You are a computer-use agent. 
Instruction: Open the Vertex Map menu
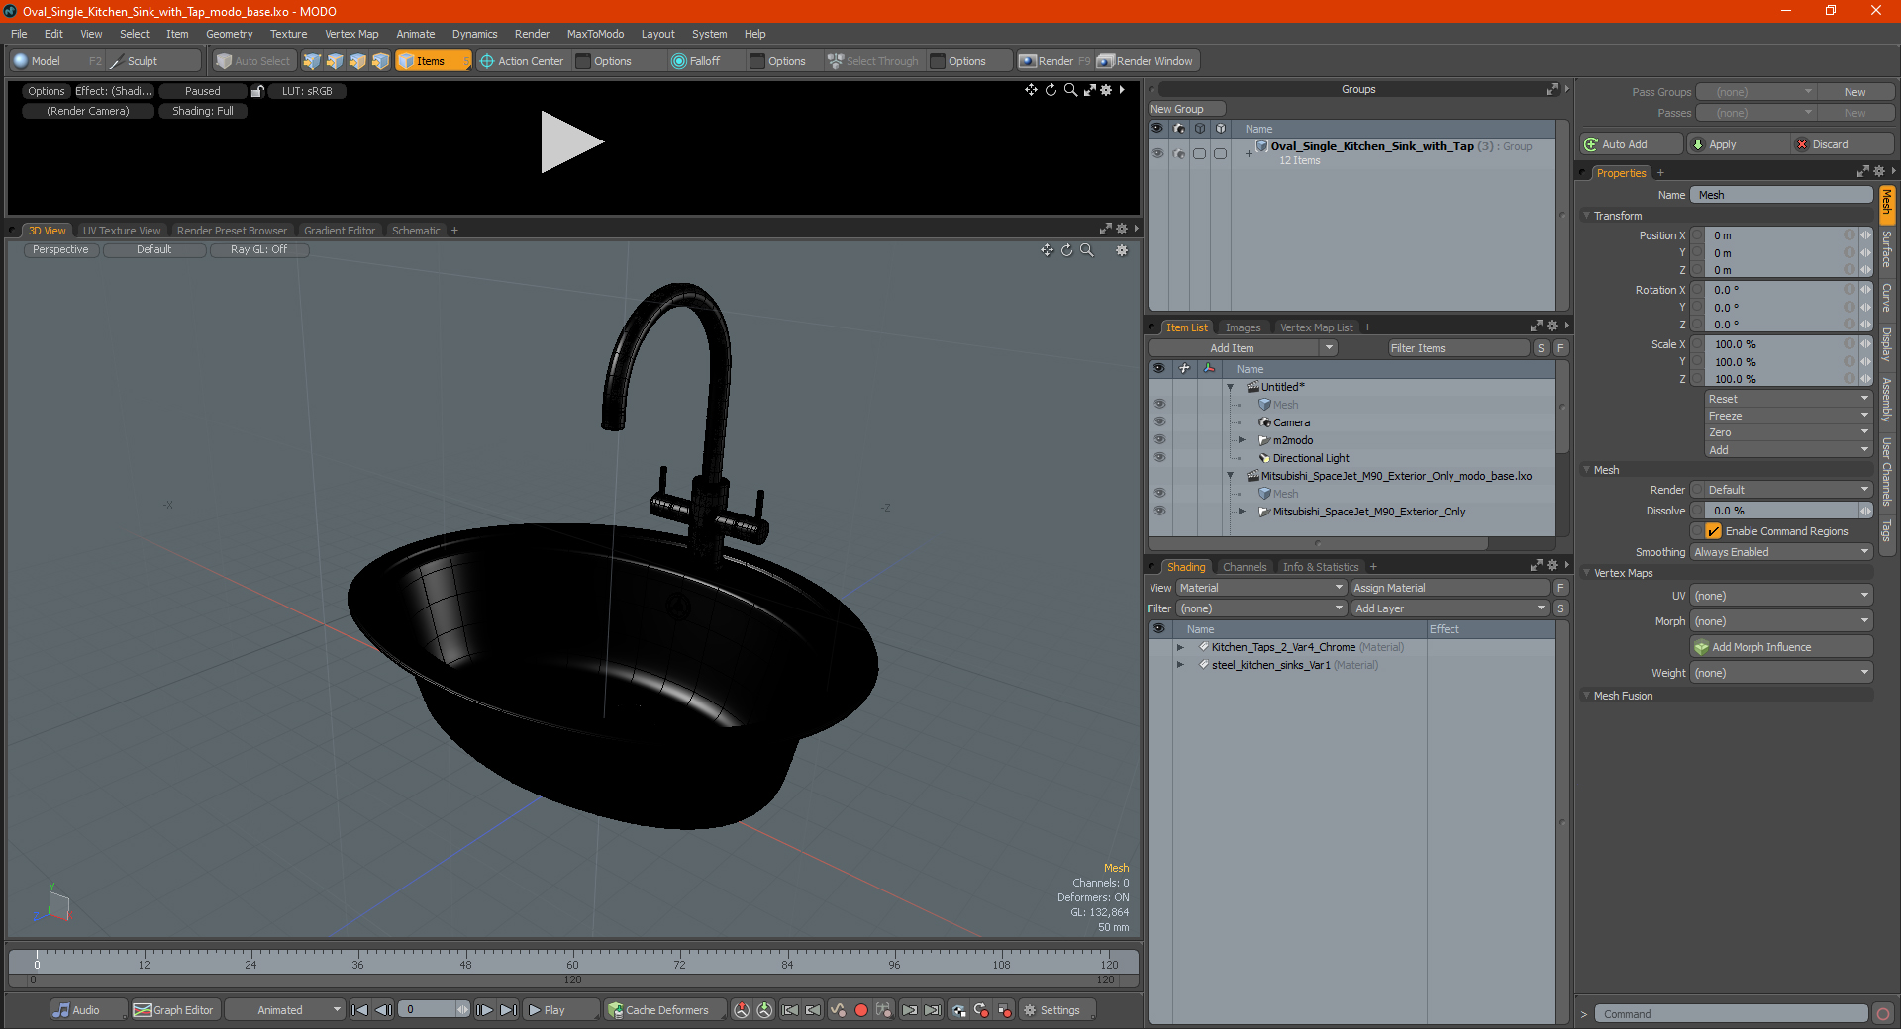pyautogui.click(x=351, y=34)
